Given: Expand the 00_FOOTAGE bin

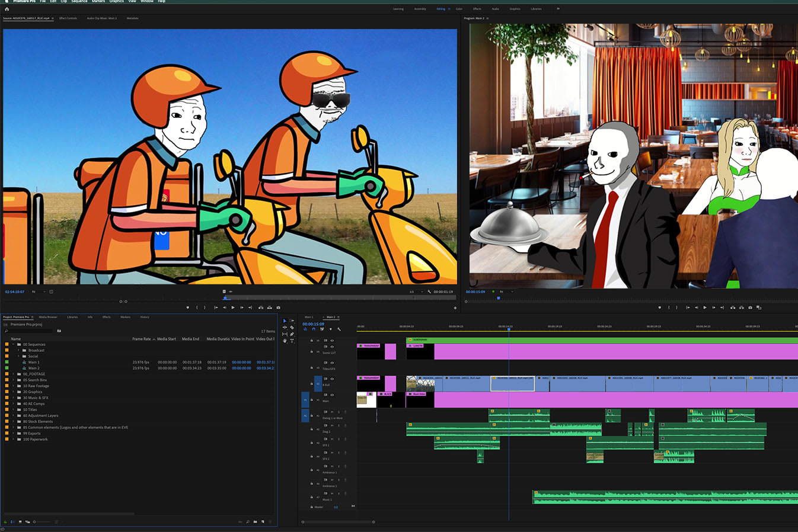Looking at the screenshot, I should point(13,374).
